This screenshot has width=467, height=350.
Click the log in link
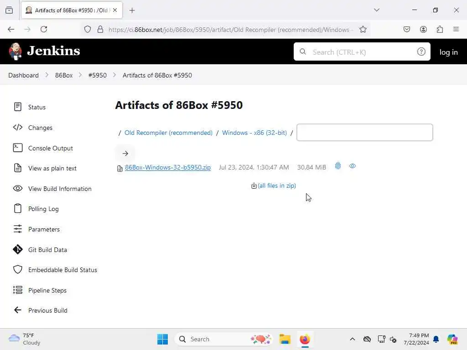tap(448, 52)
